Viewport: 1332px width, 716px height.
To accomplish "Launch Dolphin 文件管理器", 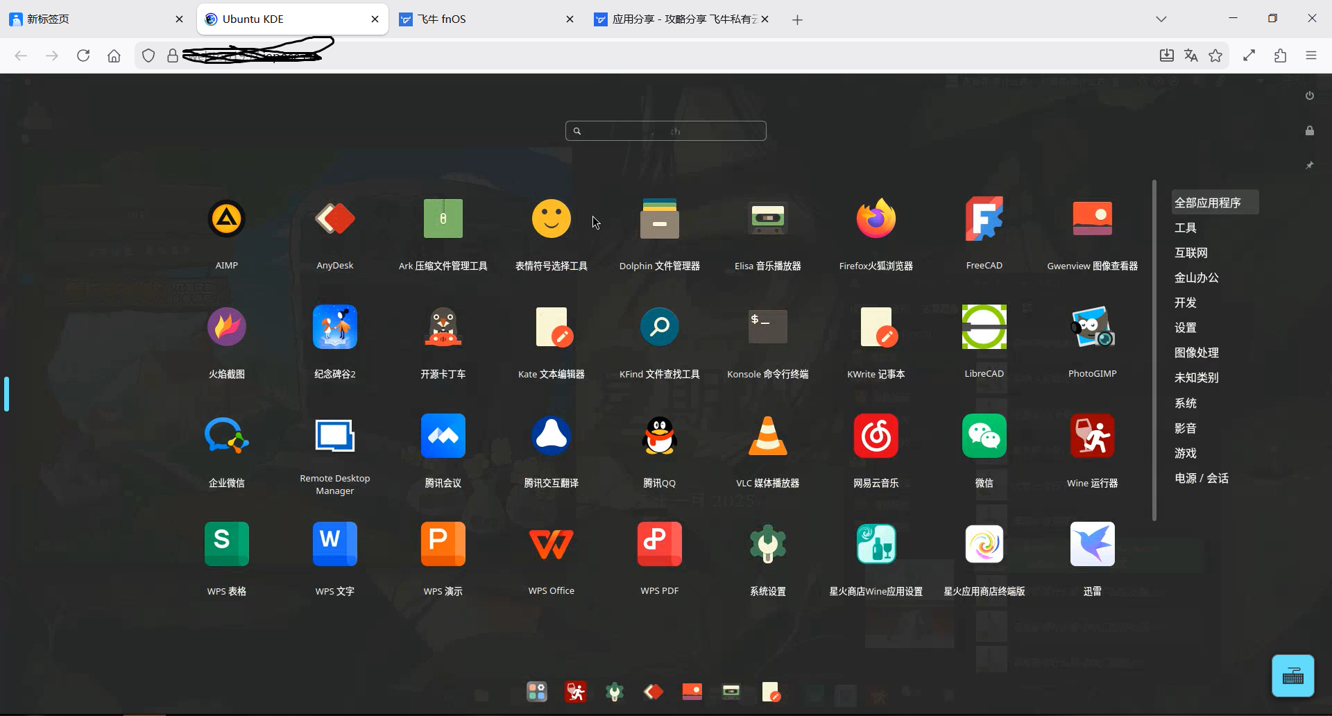I will tap(660, 219).
